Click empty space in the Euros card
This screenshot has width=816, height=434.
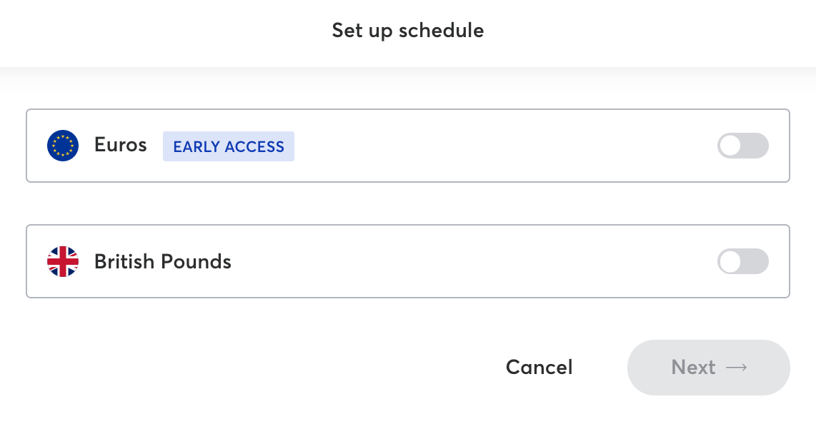(499, 146)
